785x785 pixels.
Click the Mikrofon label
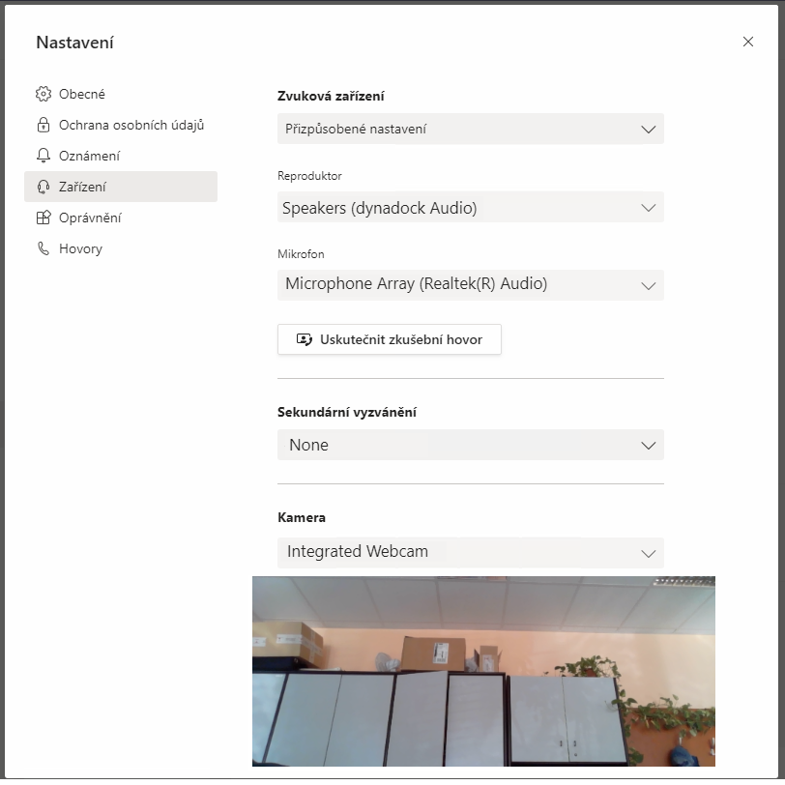tap(301, 254)
